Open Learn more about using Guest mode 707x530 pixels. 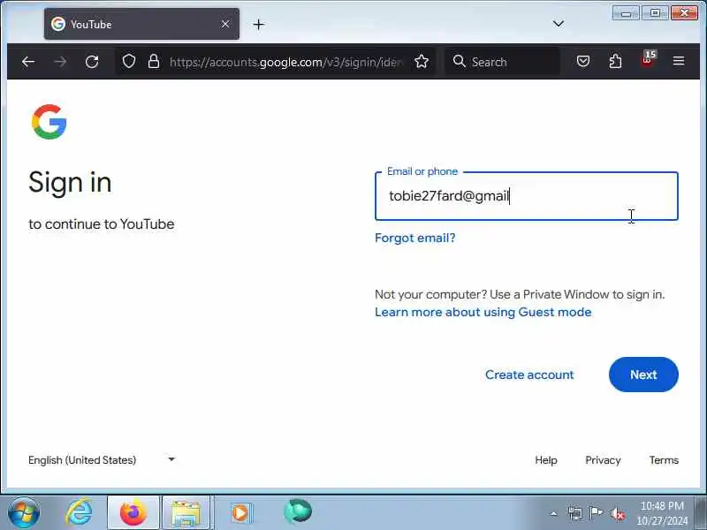[x=483, y=312]
